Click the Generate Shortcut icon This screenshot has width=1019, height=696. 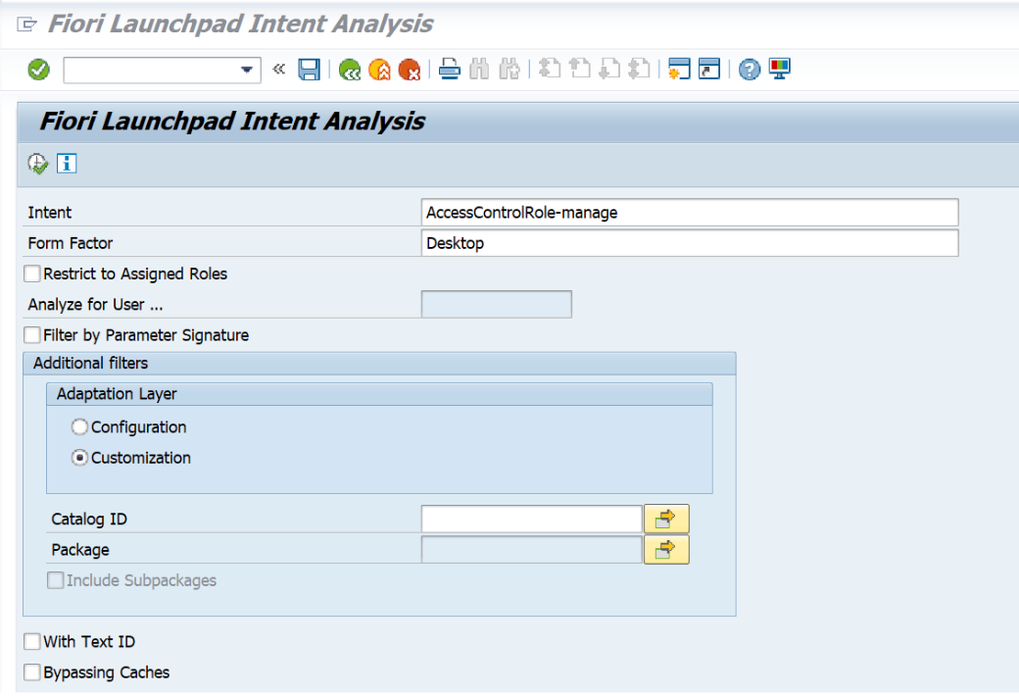tap(709, 69)
